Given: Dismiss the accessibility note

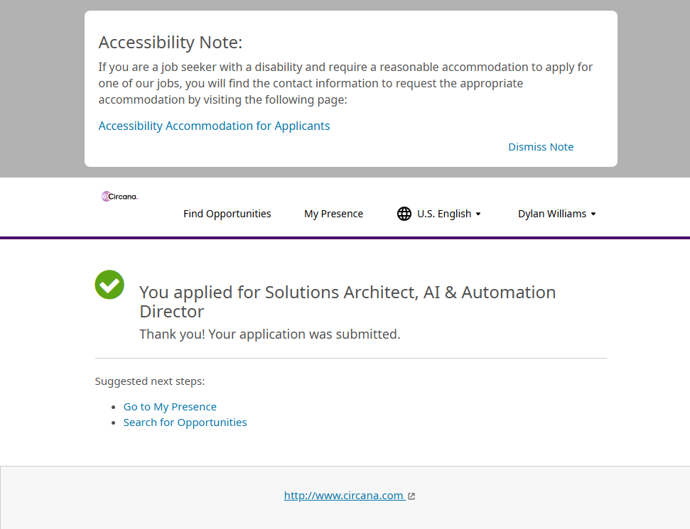Looking at the screenshot, I should click(x=541, y=147).
